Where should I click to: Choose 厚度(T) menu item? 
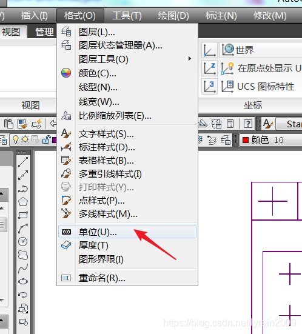coord(127,245)
